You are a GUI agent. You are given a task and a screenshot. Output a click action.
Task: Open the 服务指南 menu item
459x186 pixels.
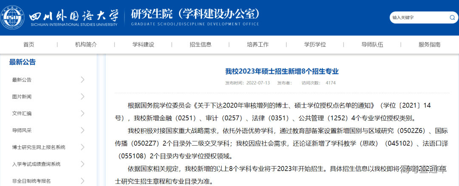click(x=429, y=45)
